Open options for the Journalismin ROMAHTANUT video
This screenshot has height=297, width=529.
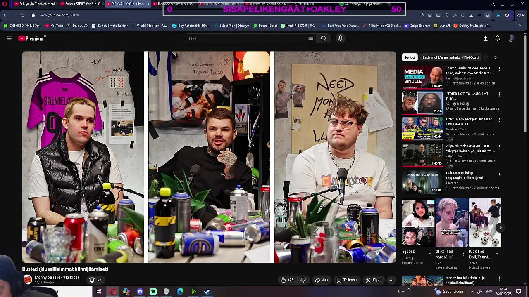[x=499, y=69]
